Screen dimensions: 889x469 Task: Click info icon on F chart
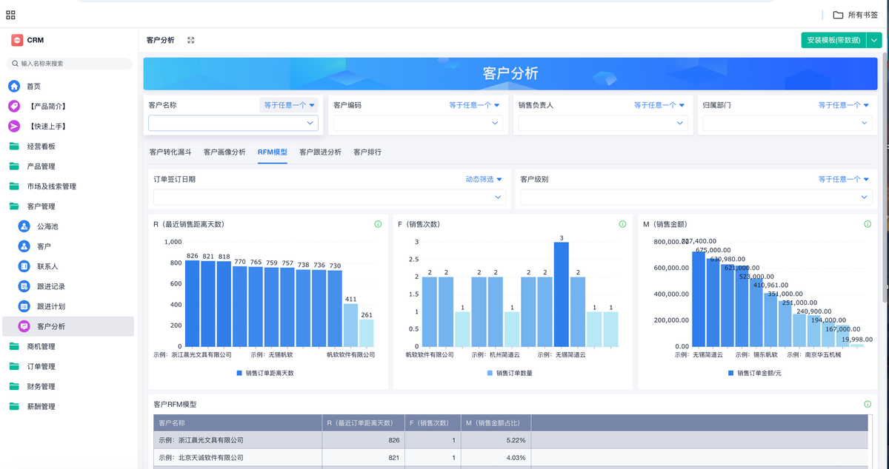pyautogui.click(x=622, y=223)
